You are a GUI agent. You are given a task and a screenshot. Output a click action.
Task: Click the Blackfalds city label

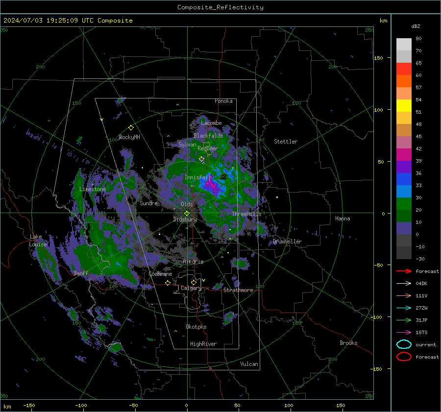click(208, 136)
